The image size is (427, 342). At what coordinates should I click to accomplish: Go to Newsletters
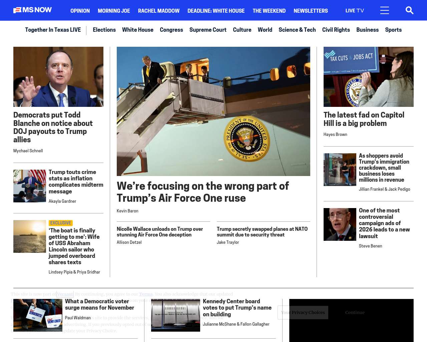(x=311, y=11)
